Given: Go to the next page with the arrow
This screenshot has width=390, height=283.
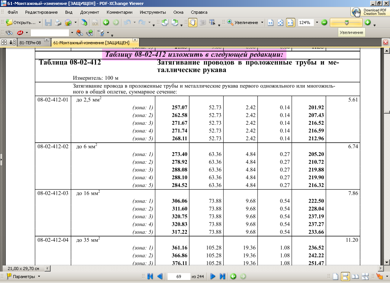Looking at the screenshot, I should (213, 276).
